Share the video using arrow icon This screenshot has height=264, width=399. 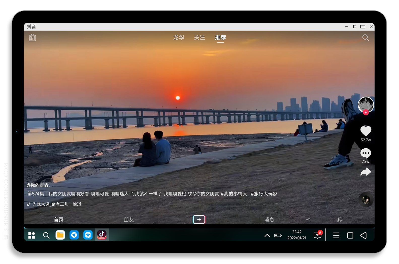[365, 172]
